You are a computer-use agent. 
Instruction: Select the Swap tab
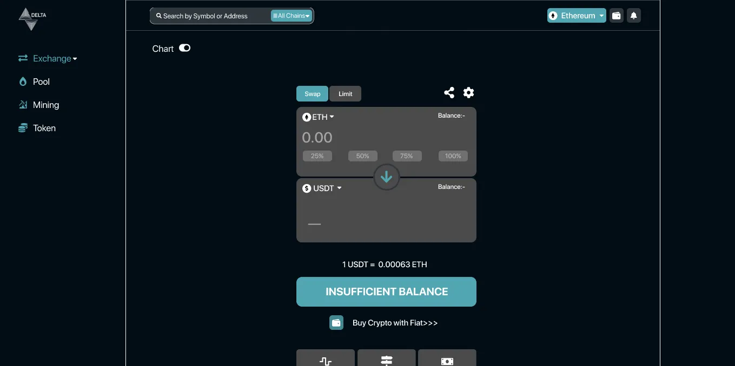tap(312, 94)
